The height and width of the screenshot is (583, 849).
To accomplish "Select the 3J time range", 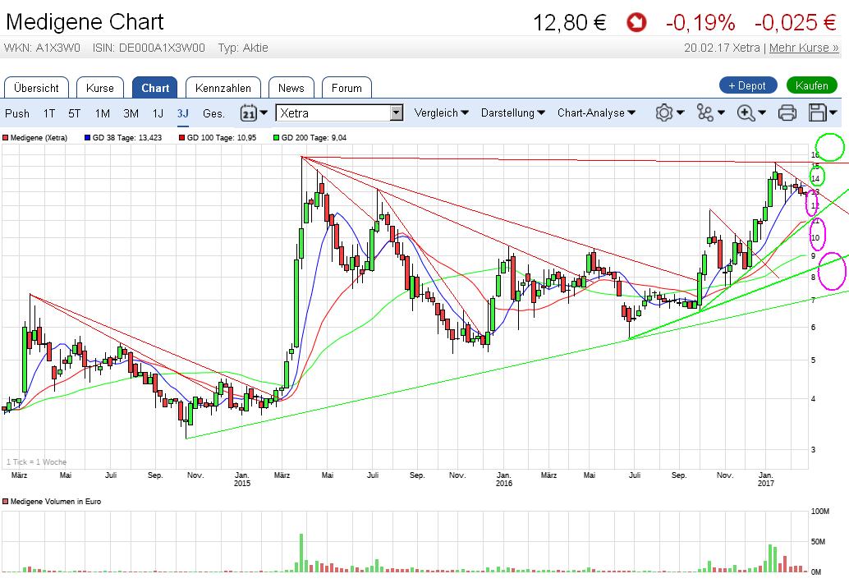I will tap(182, 113).
